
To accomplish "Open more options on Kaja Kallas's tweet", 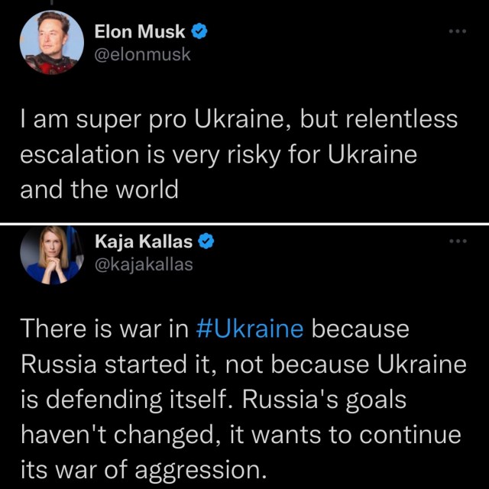I will [457, 242].
